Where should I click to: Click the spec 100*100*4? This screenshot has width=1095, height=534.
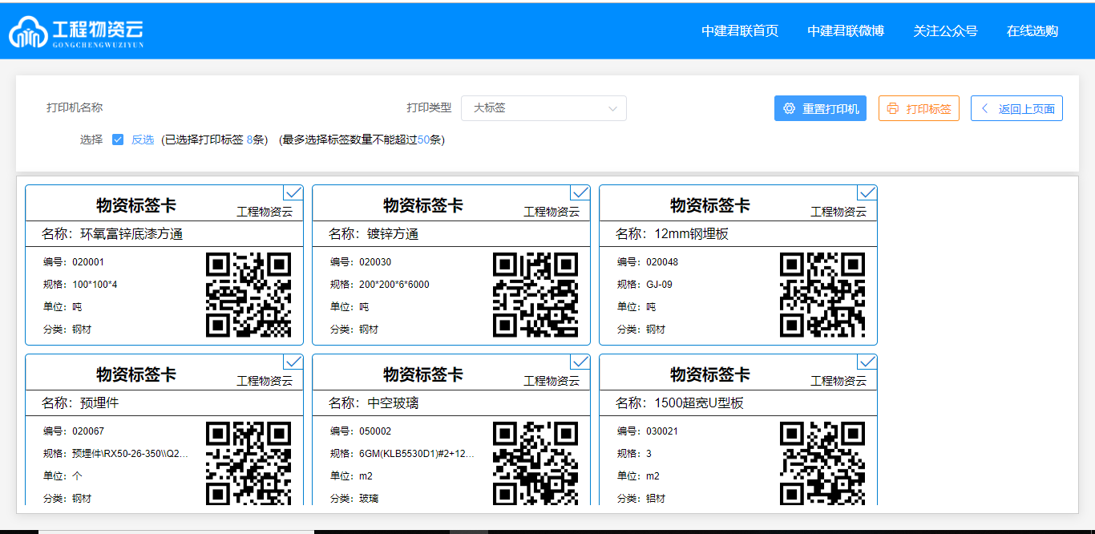point(95,285)
